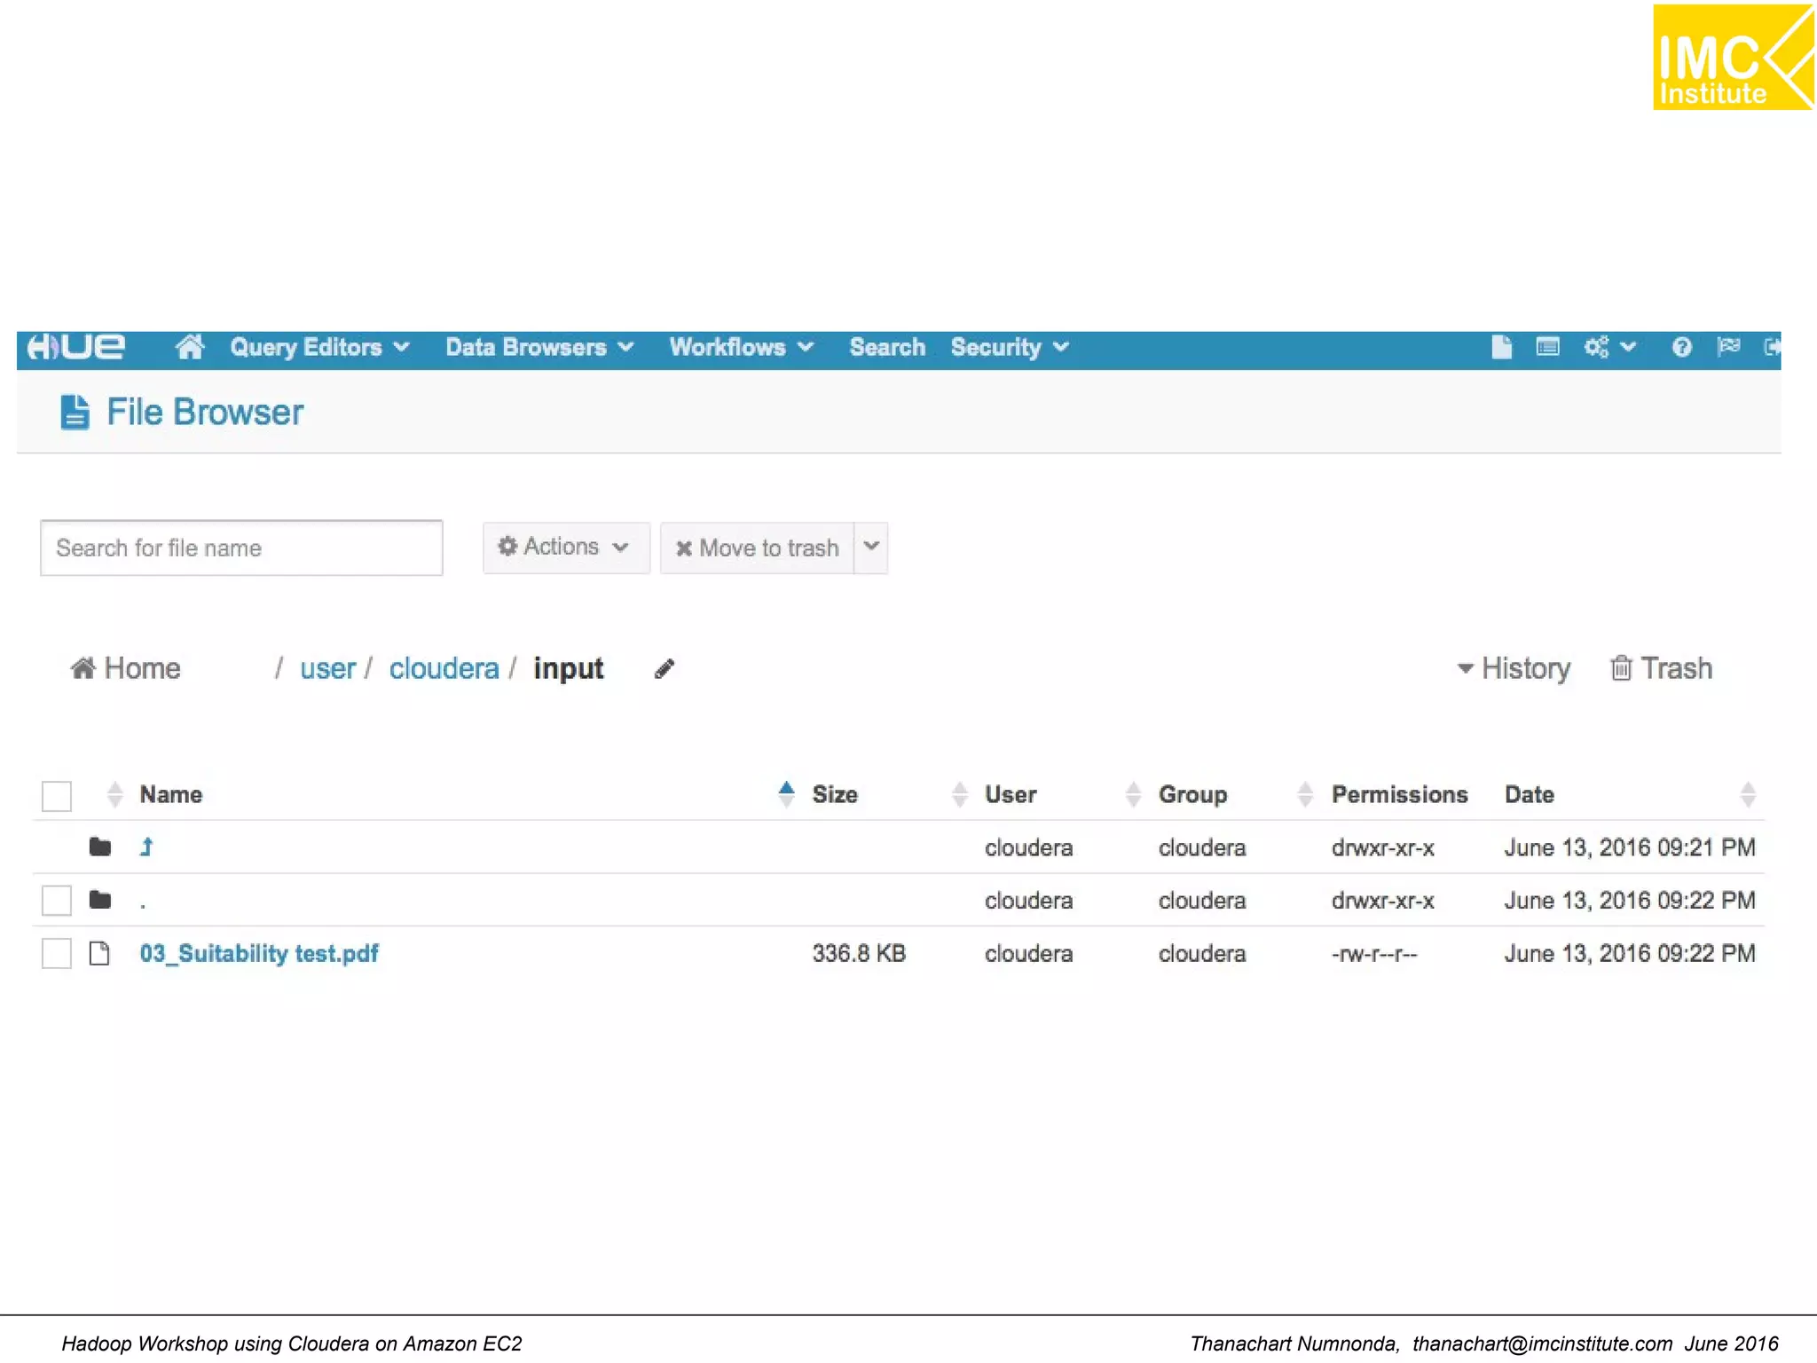Click -rw-r--r-- permissions cell
The image size is (1817, 1363).
[x=1374, y=954]
